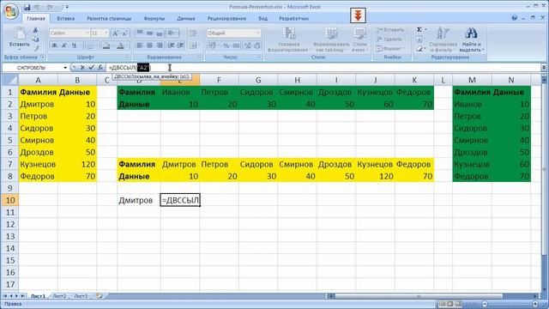This screenshot has height=309, width=549.
Task: Toggle Italic (К) formatting
Action: pos(64,45)
